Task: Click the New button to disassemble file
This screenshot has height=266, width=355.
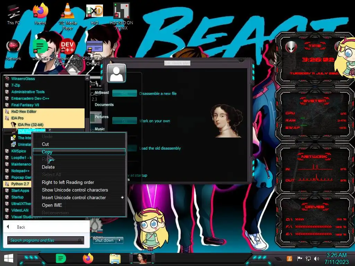Action: coord(124,93)
